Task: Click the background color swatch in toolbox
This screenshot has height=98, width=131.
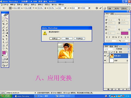Action: tap(6, 55)
